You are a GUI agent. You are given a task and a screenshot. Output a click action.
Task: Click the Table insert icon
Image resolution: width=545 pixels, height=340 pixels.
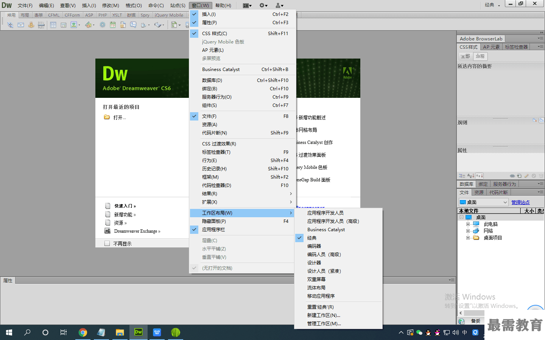coord(53,25)
